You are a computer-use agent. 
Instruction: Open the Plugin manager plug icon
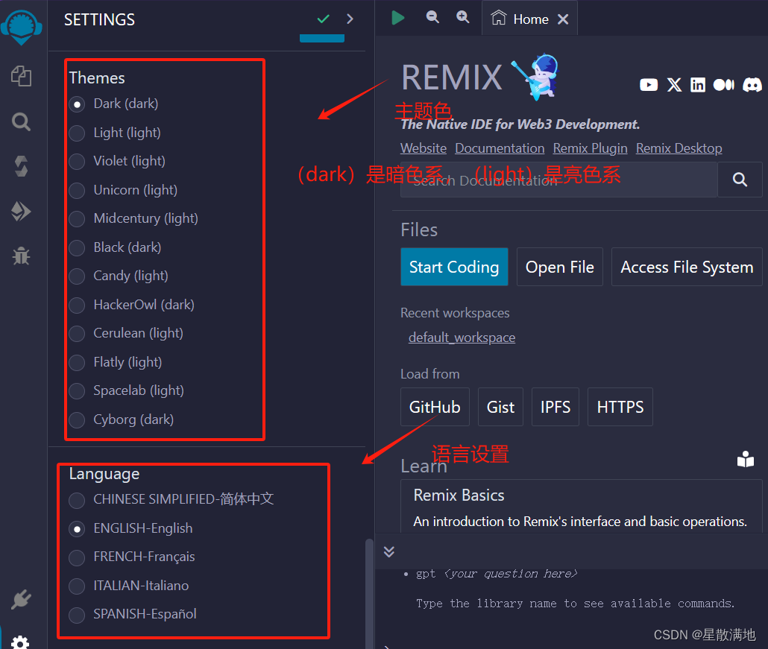(21, 599)
